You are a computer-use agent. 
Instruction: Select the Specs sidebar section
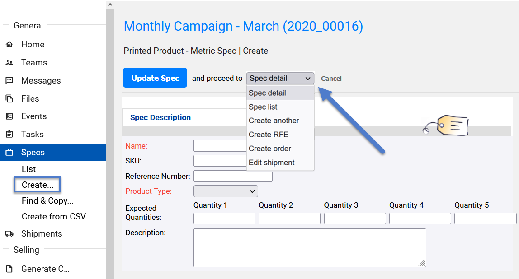tap(53, 153)
